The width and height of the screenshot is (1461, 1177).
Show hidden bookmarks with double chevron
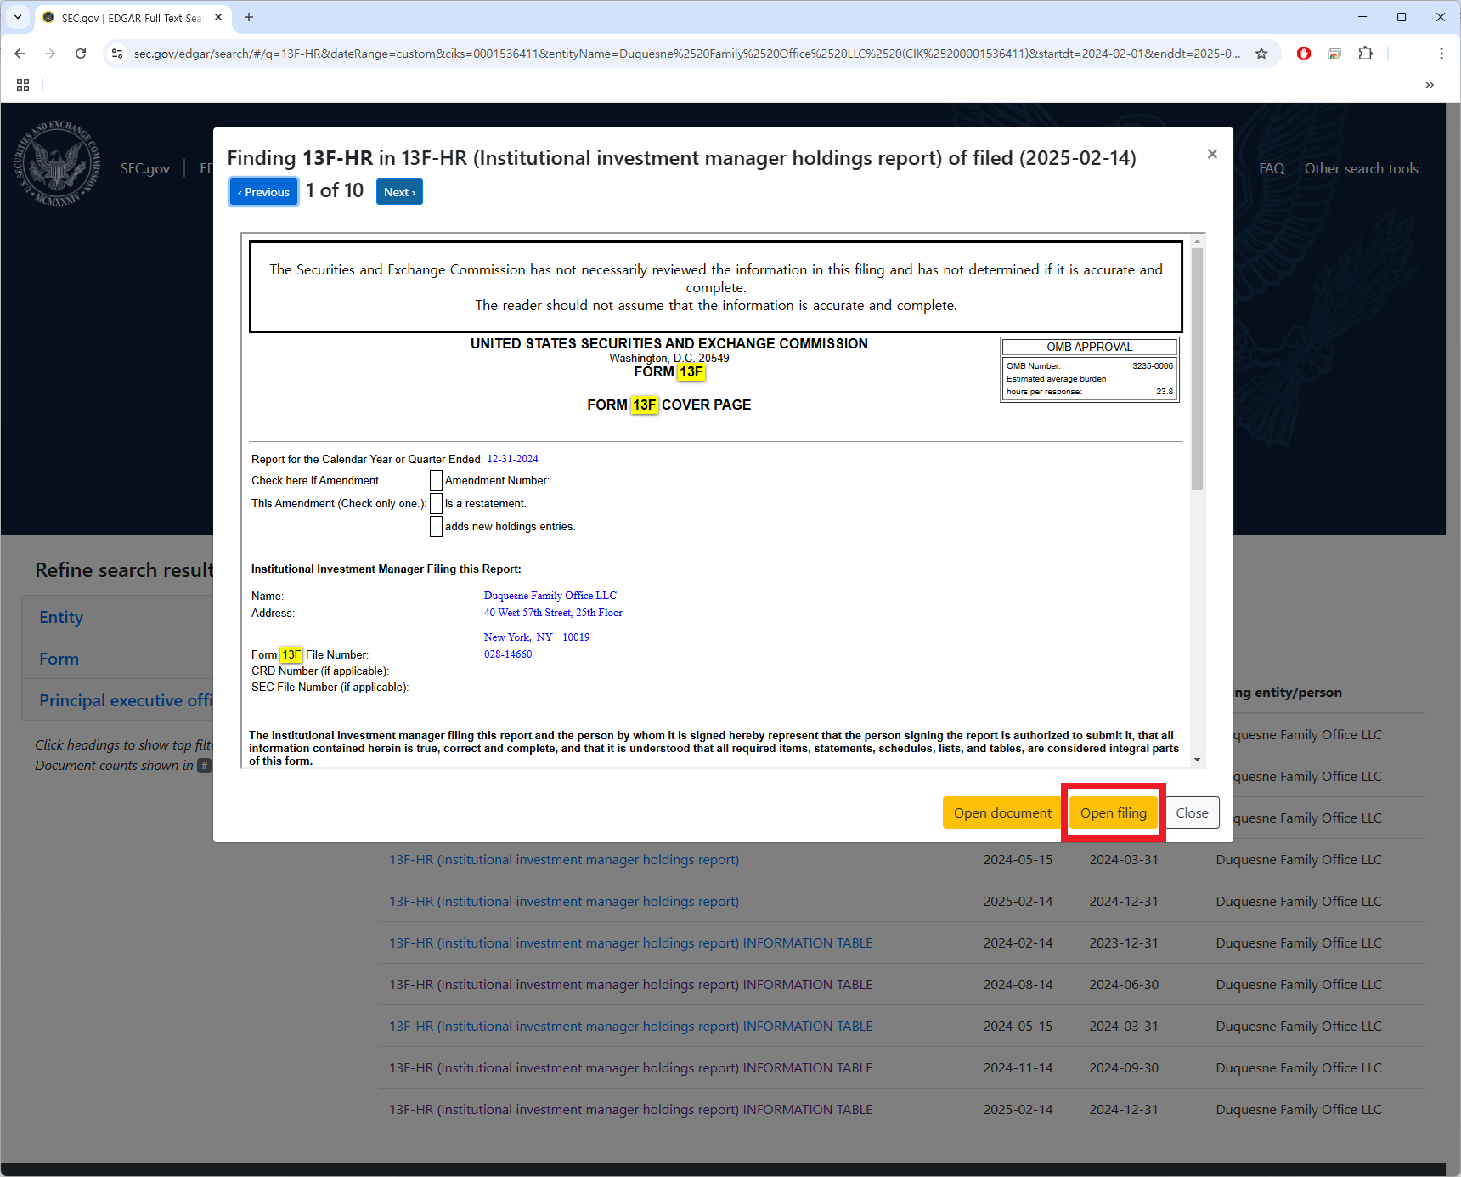coord(1430,85)
